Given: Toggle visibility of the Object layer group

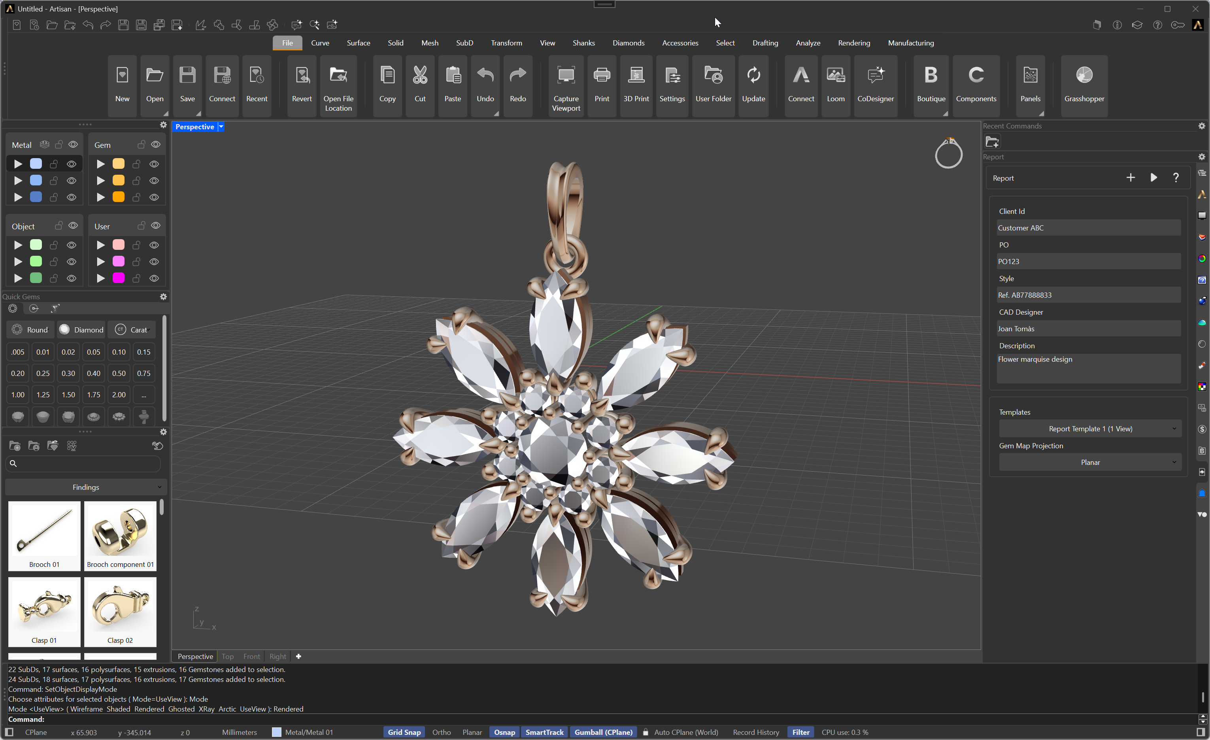Looking at the screenshot, I should [73, 225].
